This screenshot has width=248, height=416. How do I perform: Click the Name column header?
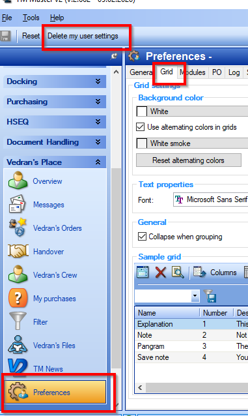167,313
